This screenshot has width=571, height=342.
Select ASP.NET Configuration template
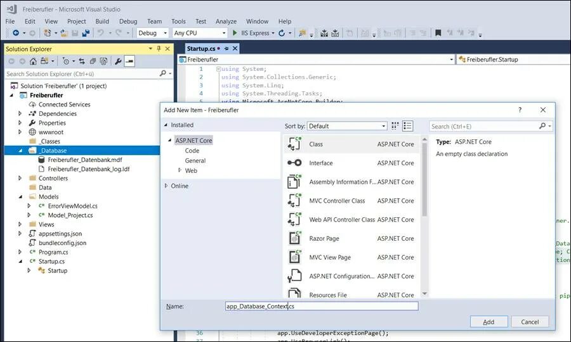pos(351,276)
